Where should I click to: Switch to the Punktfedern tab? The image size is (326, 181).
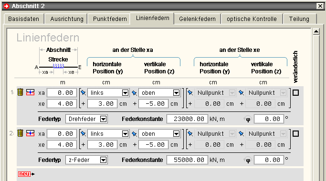coord(110,19)
